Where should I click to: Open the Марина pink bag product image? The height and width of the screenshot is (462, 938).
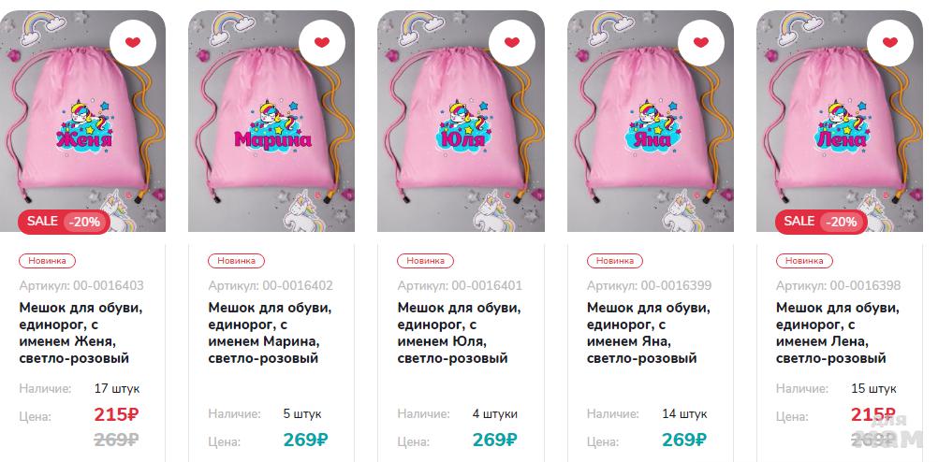coord(271,121)
